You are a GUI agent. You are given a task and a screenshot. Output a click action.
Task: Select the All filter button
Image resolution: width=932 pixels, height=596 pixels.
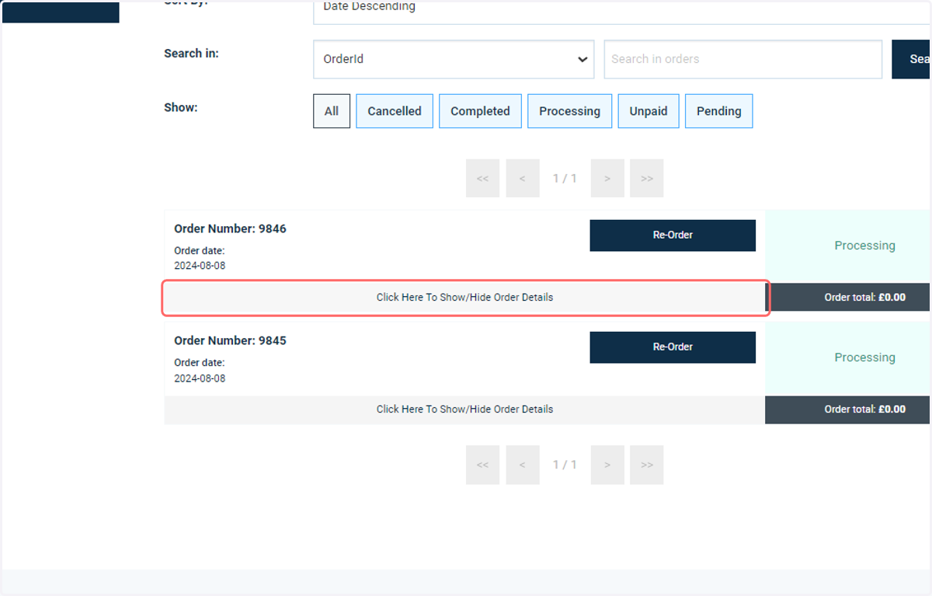pyautogui.click(x=332, y=111)
